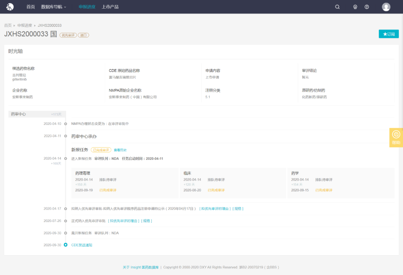Open 拟优先审评的理由 link in 2020-07-26 row
The image size is (403, 275).
click(x=124, y=221)
